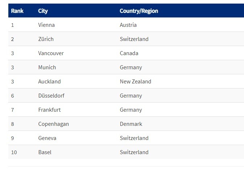Click the Rank column header
This screenshot has height=169, width=244.
pos(17,11)
